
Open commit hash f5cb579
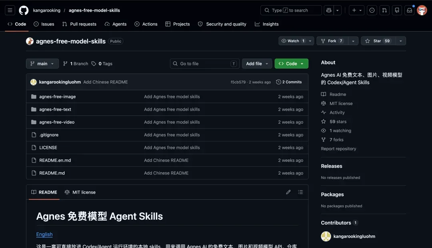click(238, 82)
